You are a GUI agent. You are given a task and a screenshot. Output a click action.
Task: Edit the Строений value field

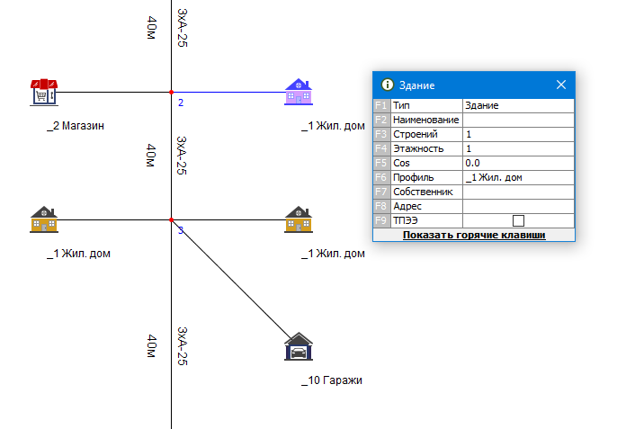click(x=518, y=134)
